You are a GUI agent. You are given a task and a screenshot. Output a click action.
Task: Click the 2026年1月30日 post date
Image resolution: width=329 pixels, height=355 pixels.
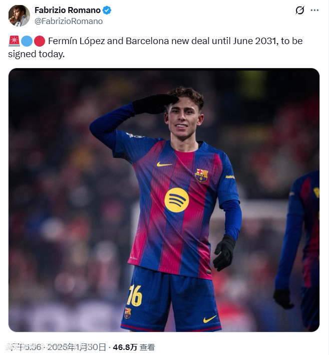76,346
